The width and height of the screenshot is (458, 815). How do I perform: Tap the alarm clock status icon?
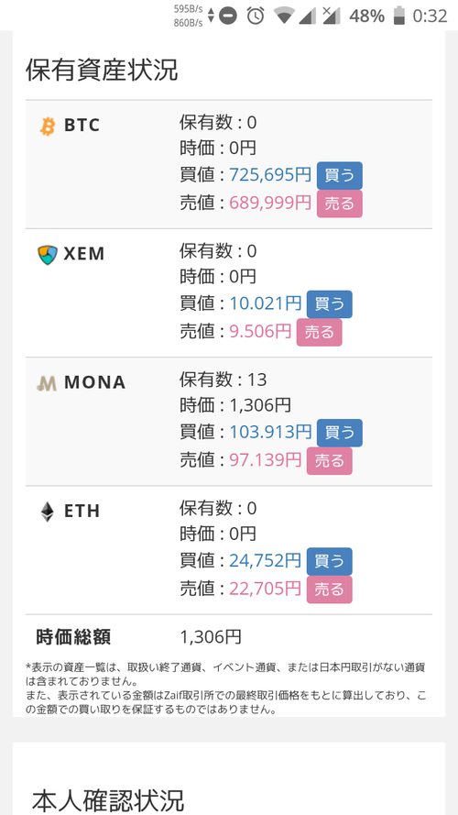tap(255, 16)
